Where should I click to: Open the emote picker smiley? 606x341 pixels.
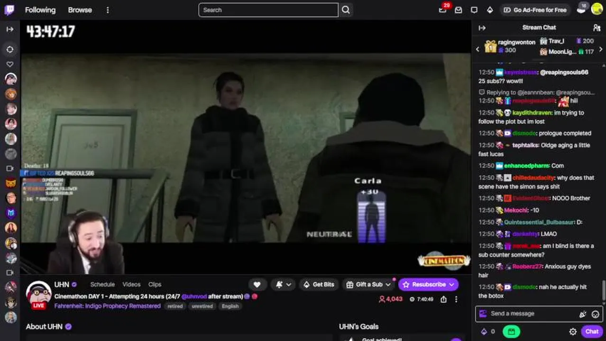click(596, 314)
